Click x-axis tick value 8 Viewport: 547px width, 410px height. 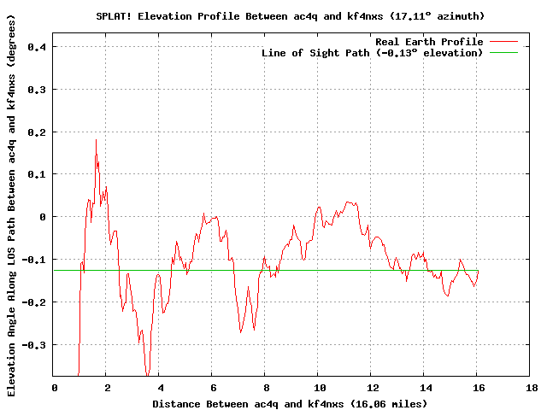pos(266,388)
